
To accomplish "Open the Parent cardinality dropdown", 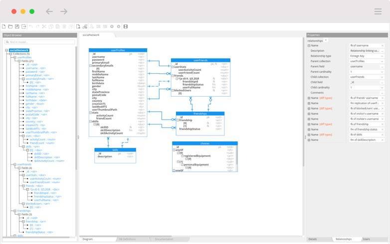I will (x=383, y=72).
